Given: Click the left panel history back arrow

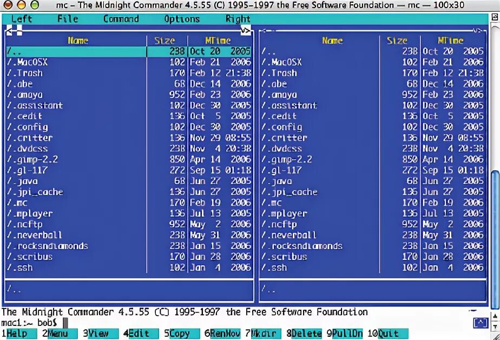Looking at the screenshot, I should pyautogui.click(x=10, y=31).
